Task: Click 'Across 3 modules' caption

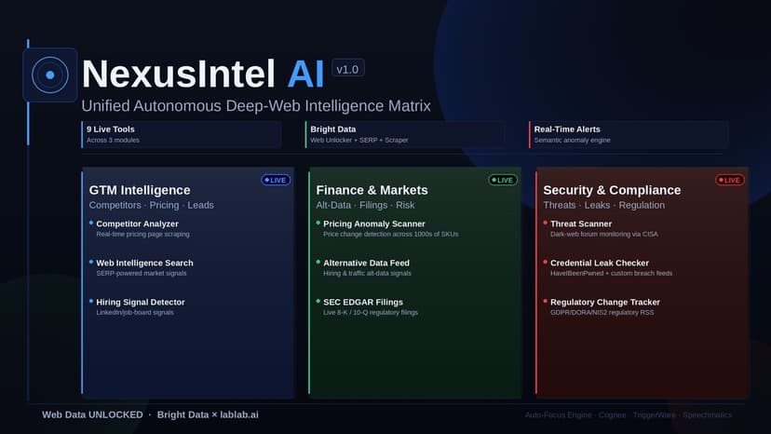Action: [113, 141]
